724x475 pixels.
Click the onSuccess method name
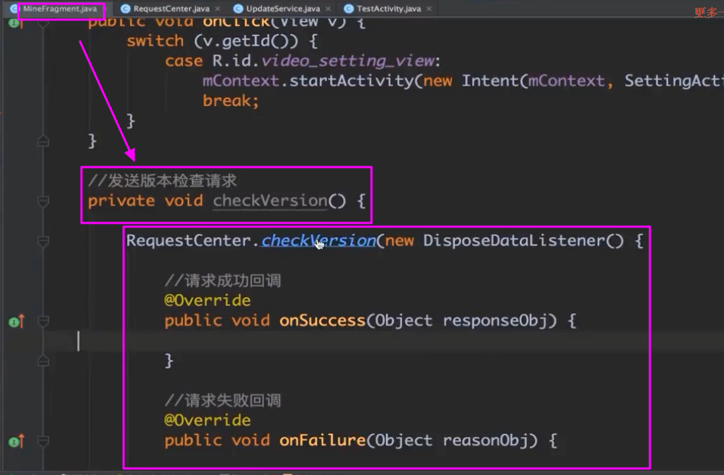coord(322,320)
